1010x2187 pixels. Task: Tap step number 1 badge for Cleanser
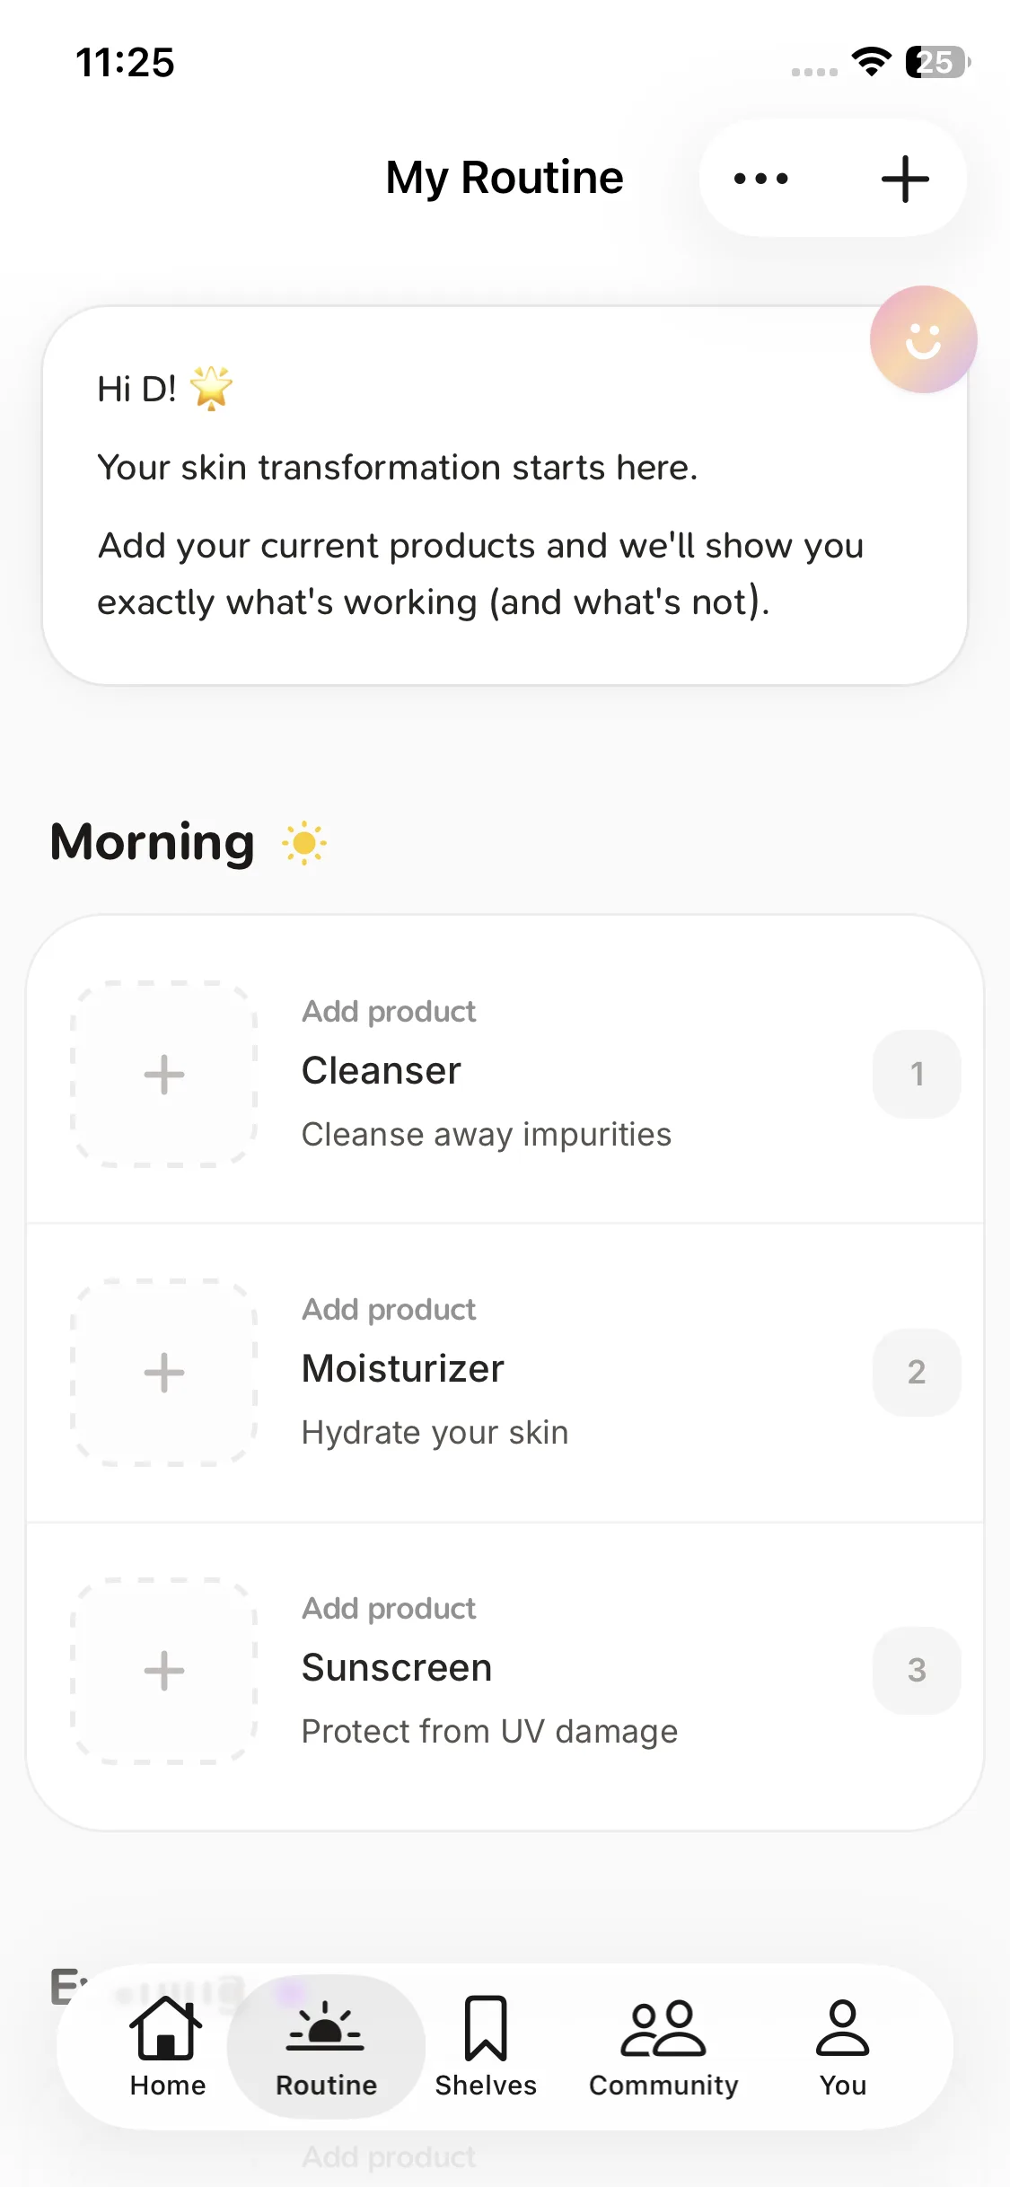point(917,1074)
